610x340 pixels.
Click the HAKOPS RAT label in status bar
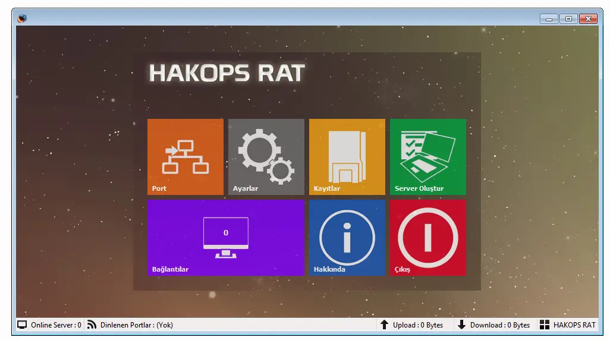[574, 325]
